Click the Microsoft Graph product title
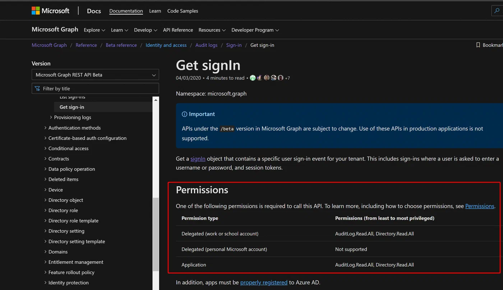 55,29
